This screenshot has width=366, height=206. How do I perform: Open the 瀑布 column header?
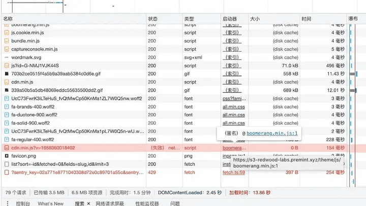coord(356,19)
